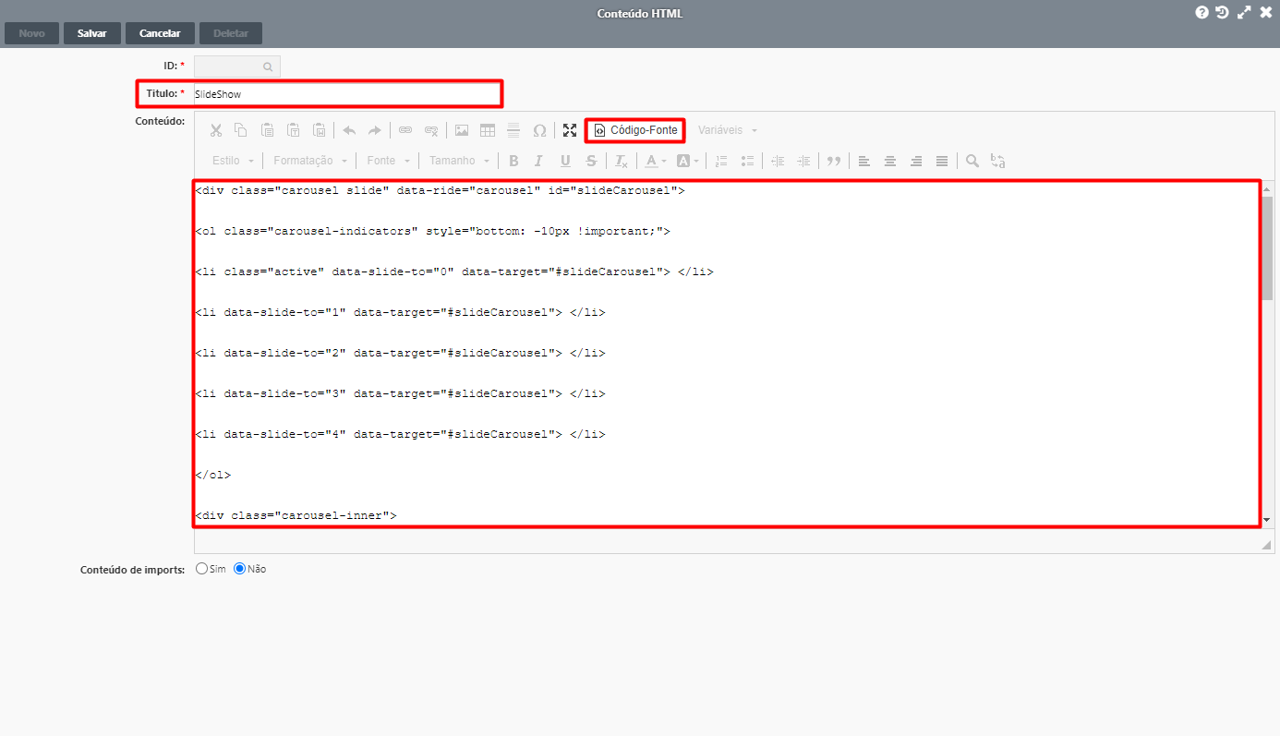Click the Copy icon in editor toolbar
The height and width of the screenshot is (736, 1280).
tap(240, 130)
